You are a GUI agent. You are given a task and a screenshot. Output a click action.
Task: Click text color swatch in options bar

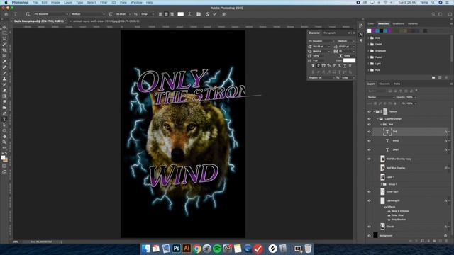tap(180, 14)
